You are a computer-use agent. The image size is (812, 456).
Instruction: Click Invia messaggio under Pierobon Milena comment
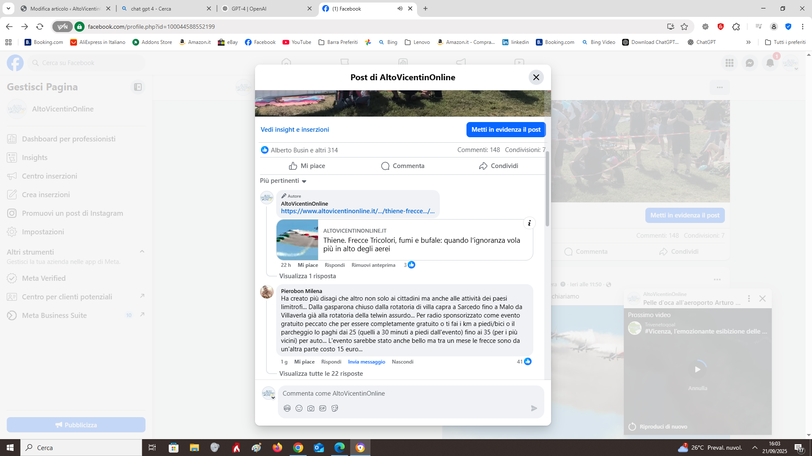tap(366, 362)
